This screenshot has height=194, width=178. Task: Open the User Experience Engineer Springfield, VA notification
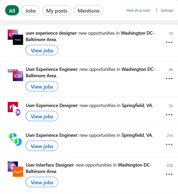click(x=89, y=135)
